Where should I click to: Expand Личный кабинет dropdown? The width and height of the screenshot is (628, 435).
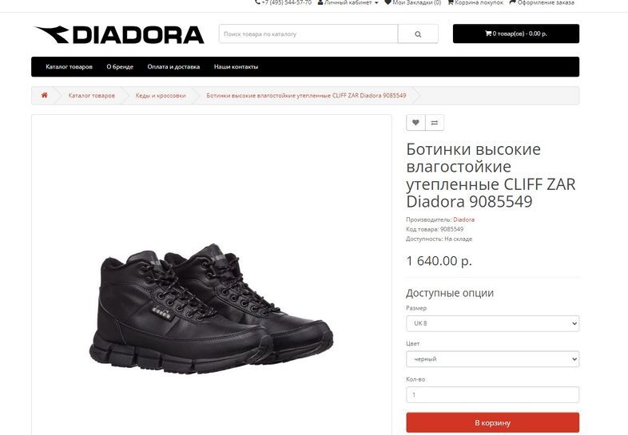click(x=348, y=2)
